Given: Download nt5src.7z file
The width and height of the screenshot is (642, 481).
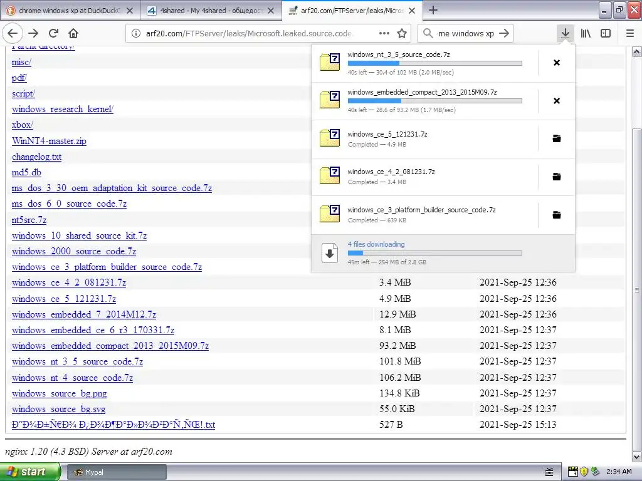Looking at the screenshot, I should point(29,220).
